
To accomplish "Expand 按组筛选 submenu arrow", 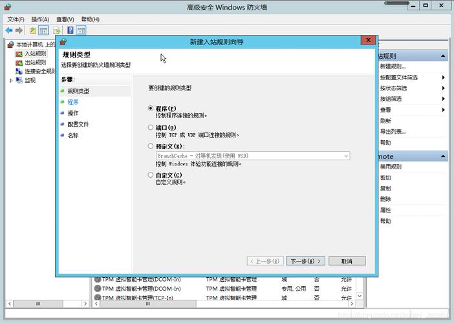I will [x=443, y=99].
